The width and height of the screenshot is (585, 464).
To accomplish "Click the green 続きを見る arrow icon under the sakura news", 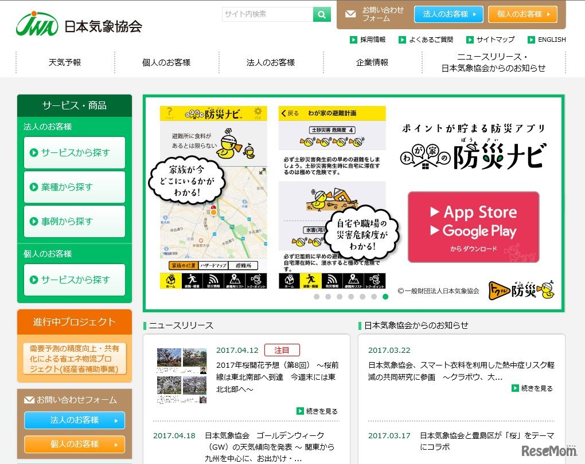I will [x=300, y=411].
